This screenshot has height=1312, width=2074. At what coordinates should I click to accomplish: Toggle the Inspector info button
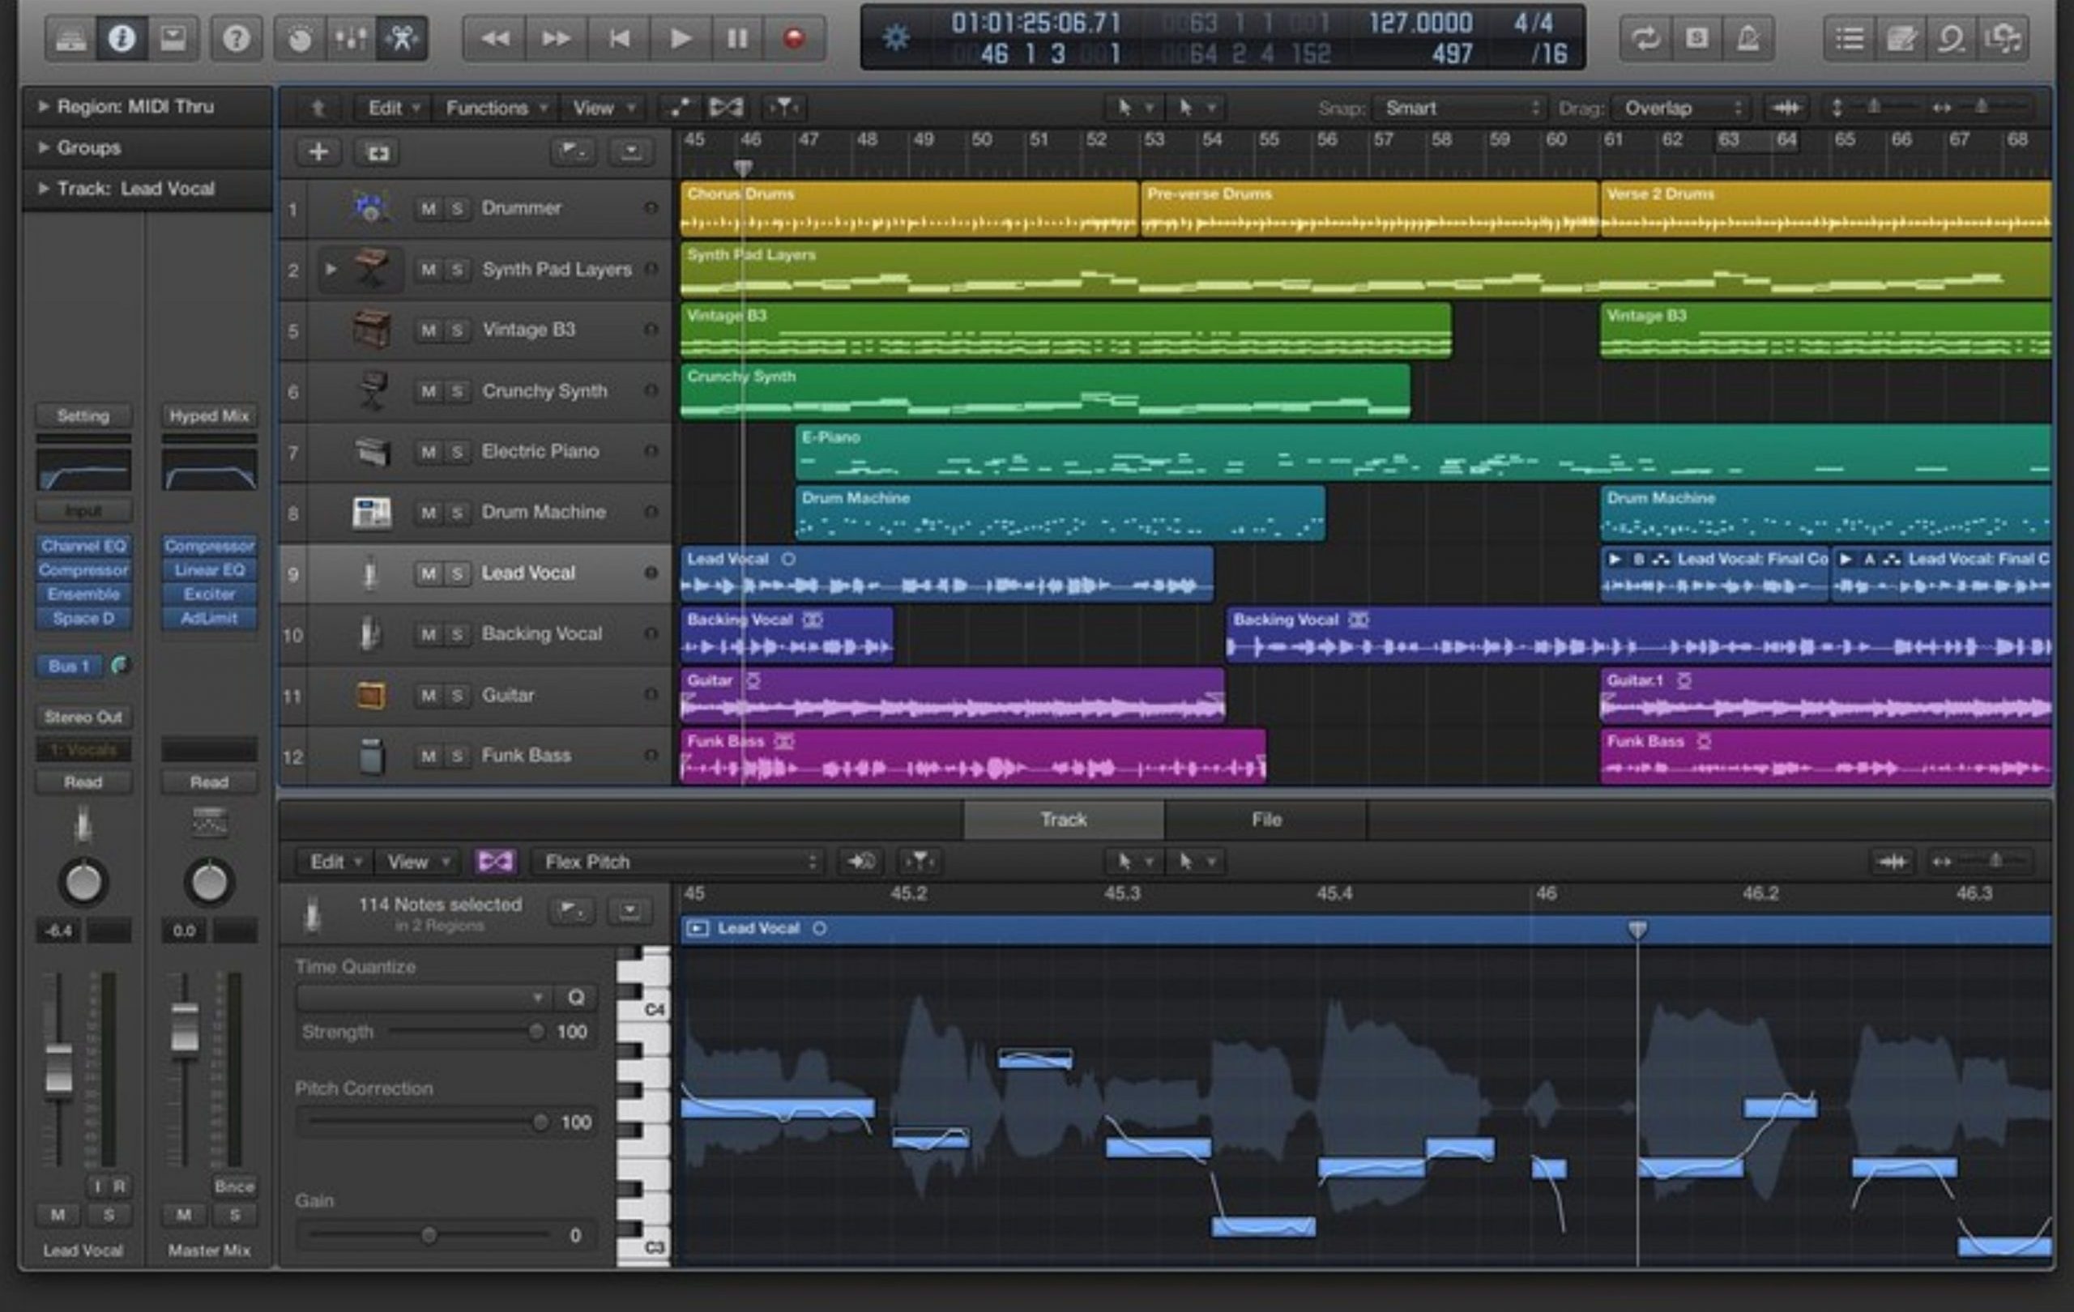122,39
